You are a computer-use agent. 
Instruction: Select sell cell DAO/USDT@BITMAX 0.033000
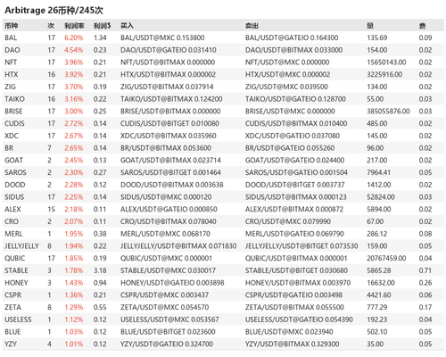(293, 50)
